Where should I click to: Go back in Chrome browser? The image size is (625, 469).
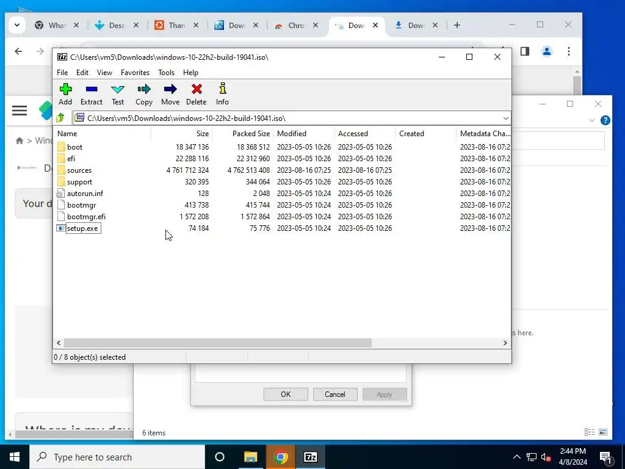[18, 51]
